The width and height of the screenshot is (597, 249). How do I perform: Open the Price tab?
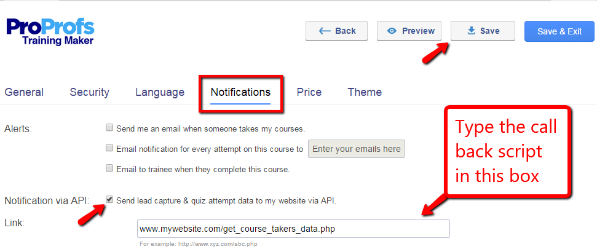click(309, 92)
